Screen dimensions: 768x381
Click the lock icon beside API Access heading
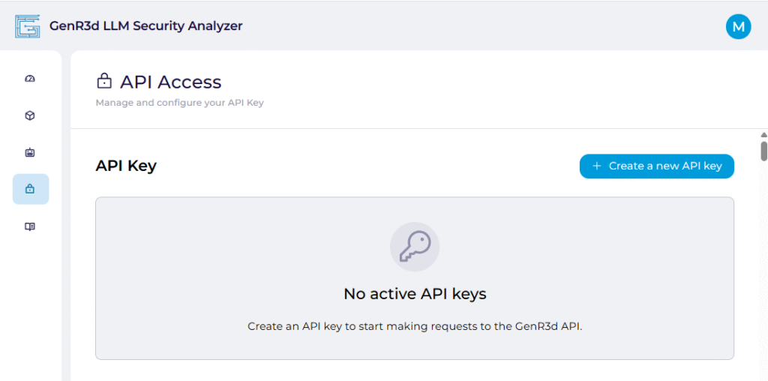click(x=104, y=81)
